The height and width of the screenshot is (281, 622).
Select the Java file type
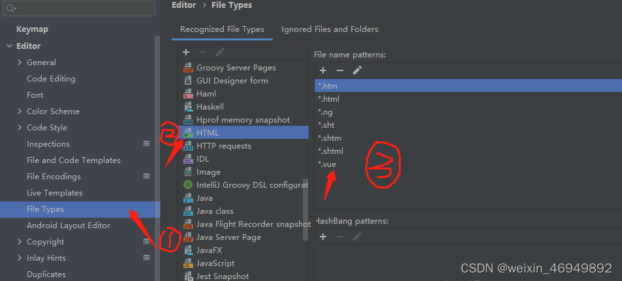[x=243, y=198]
